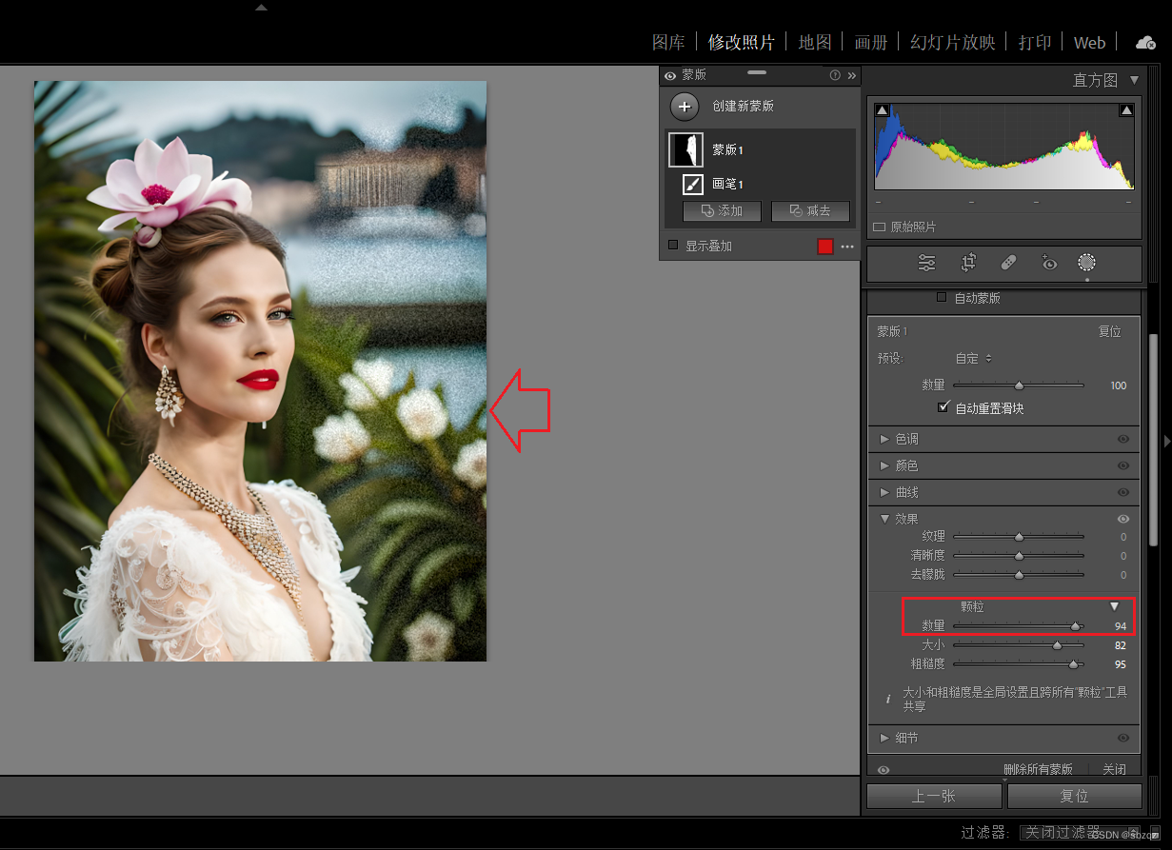Select the 蒙版1 mask thumbnail

tap(686, 150)
